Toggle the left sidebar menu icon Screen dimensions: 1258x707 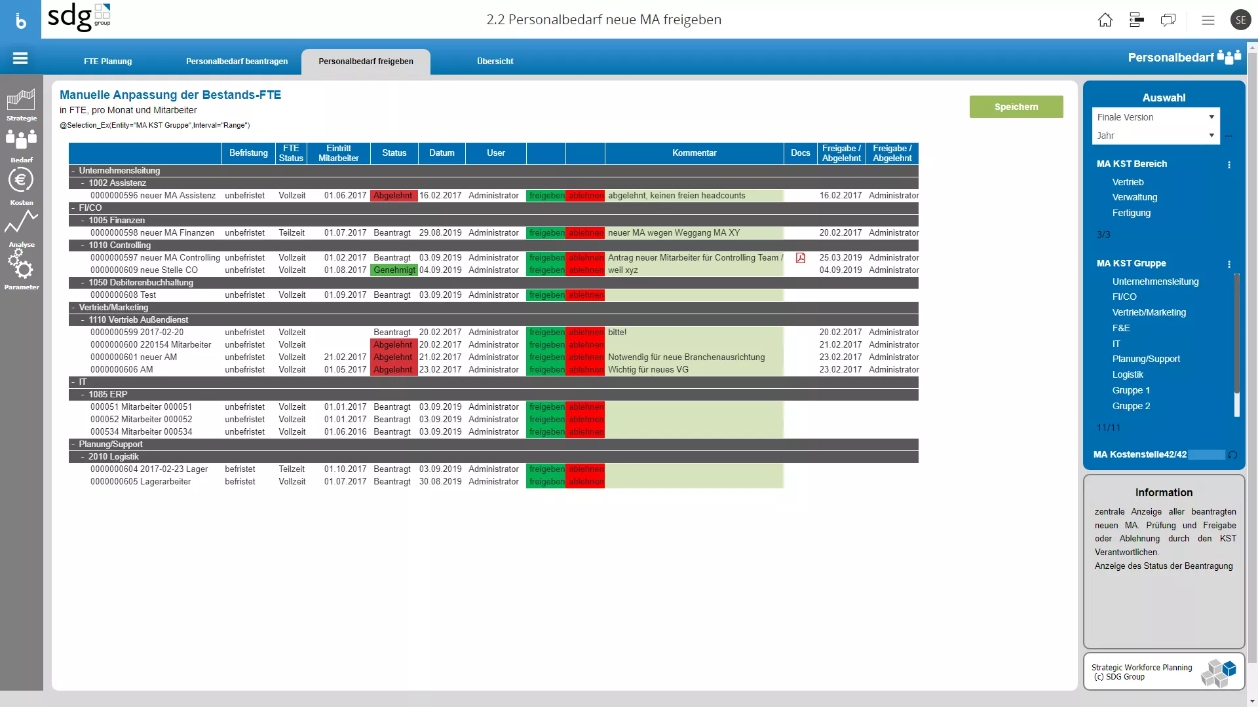tap(20, 58)
